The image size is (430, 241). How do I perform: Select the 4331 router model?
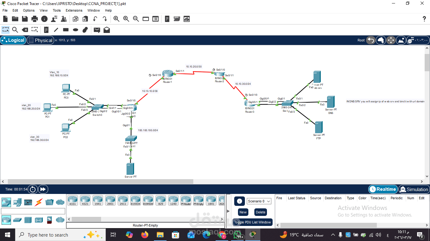[x=72, y=200]
